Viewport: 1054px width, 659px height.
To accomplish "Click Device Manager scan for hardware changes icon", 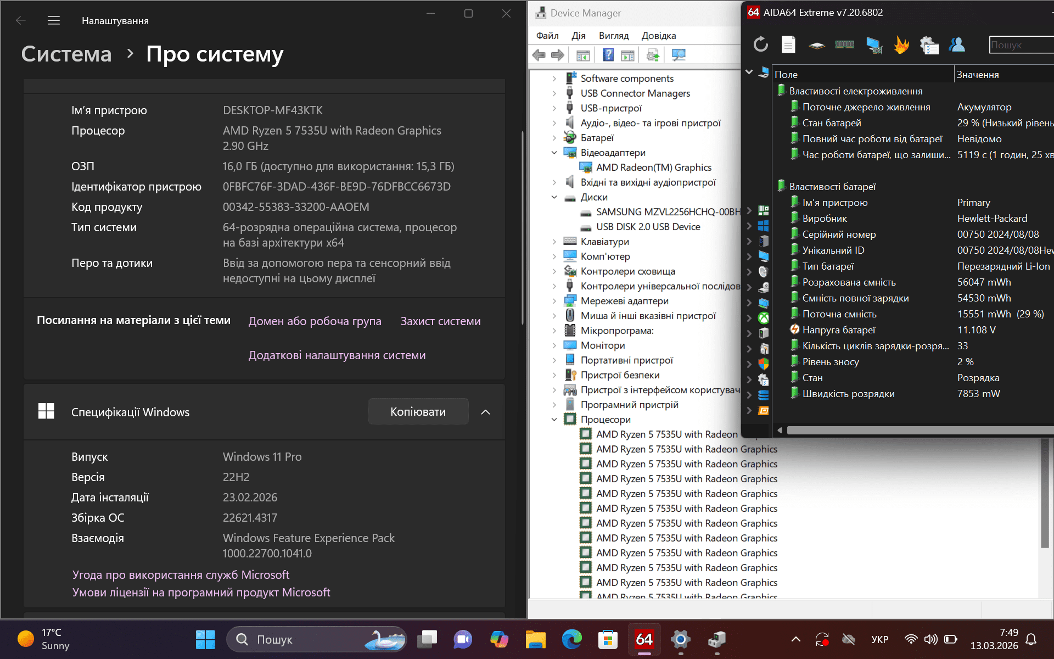I will point(679,55).
